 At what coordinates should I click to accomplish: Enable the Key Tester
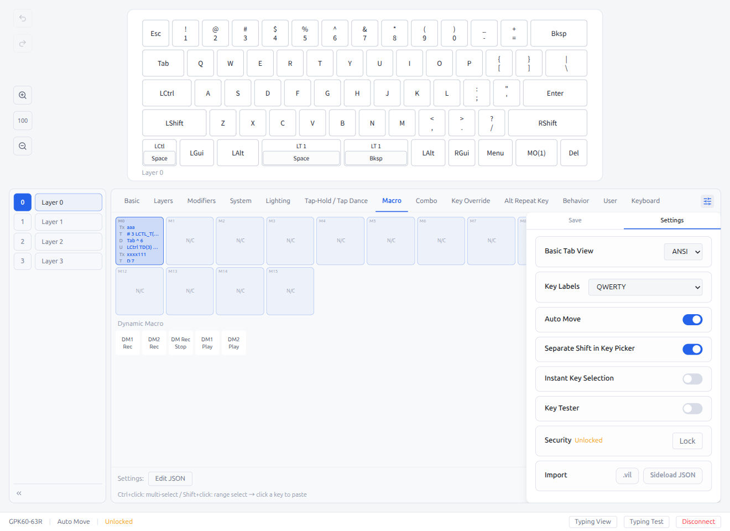click(x=692, y=408)
